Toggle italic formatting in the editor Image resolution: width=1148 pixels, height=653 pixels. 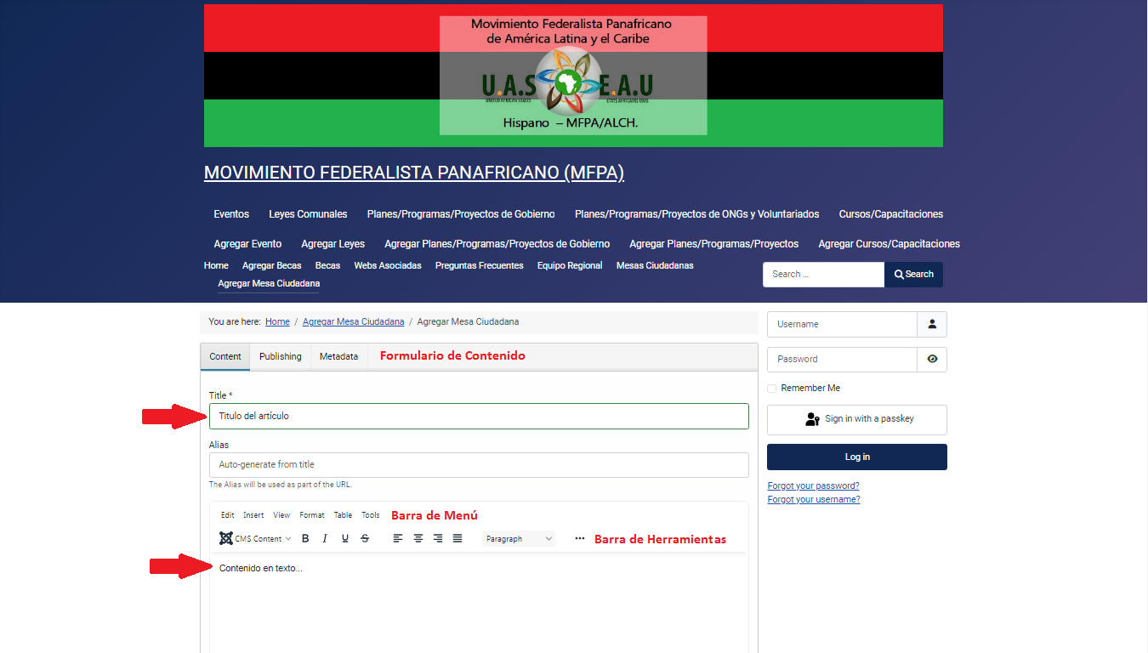coord(325,539)
